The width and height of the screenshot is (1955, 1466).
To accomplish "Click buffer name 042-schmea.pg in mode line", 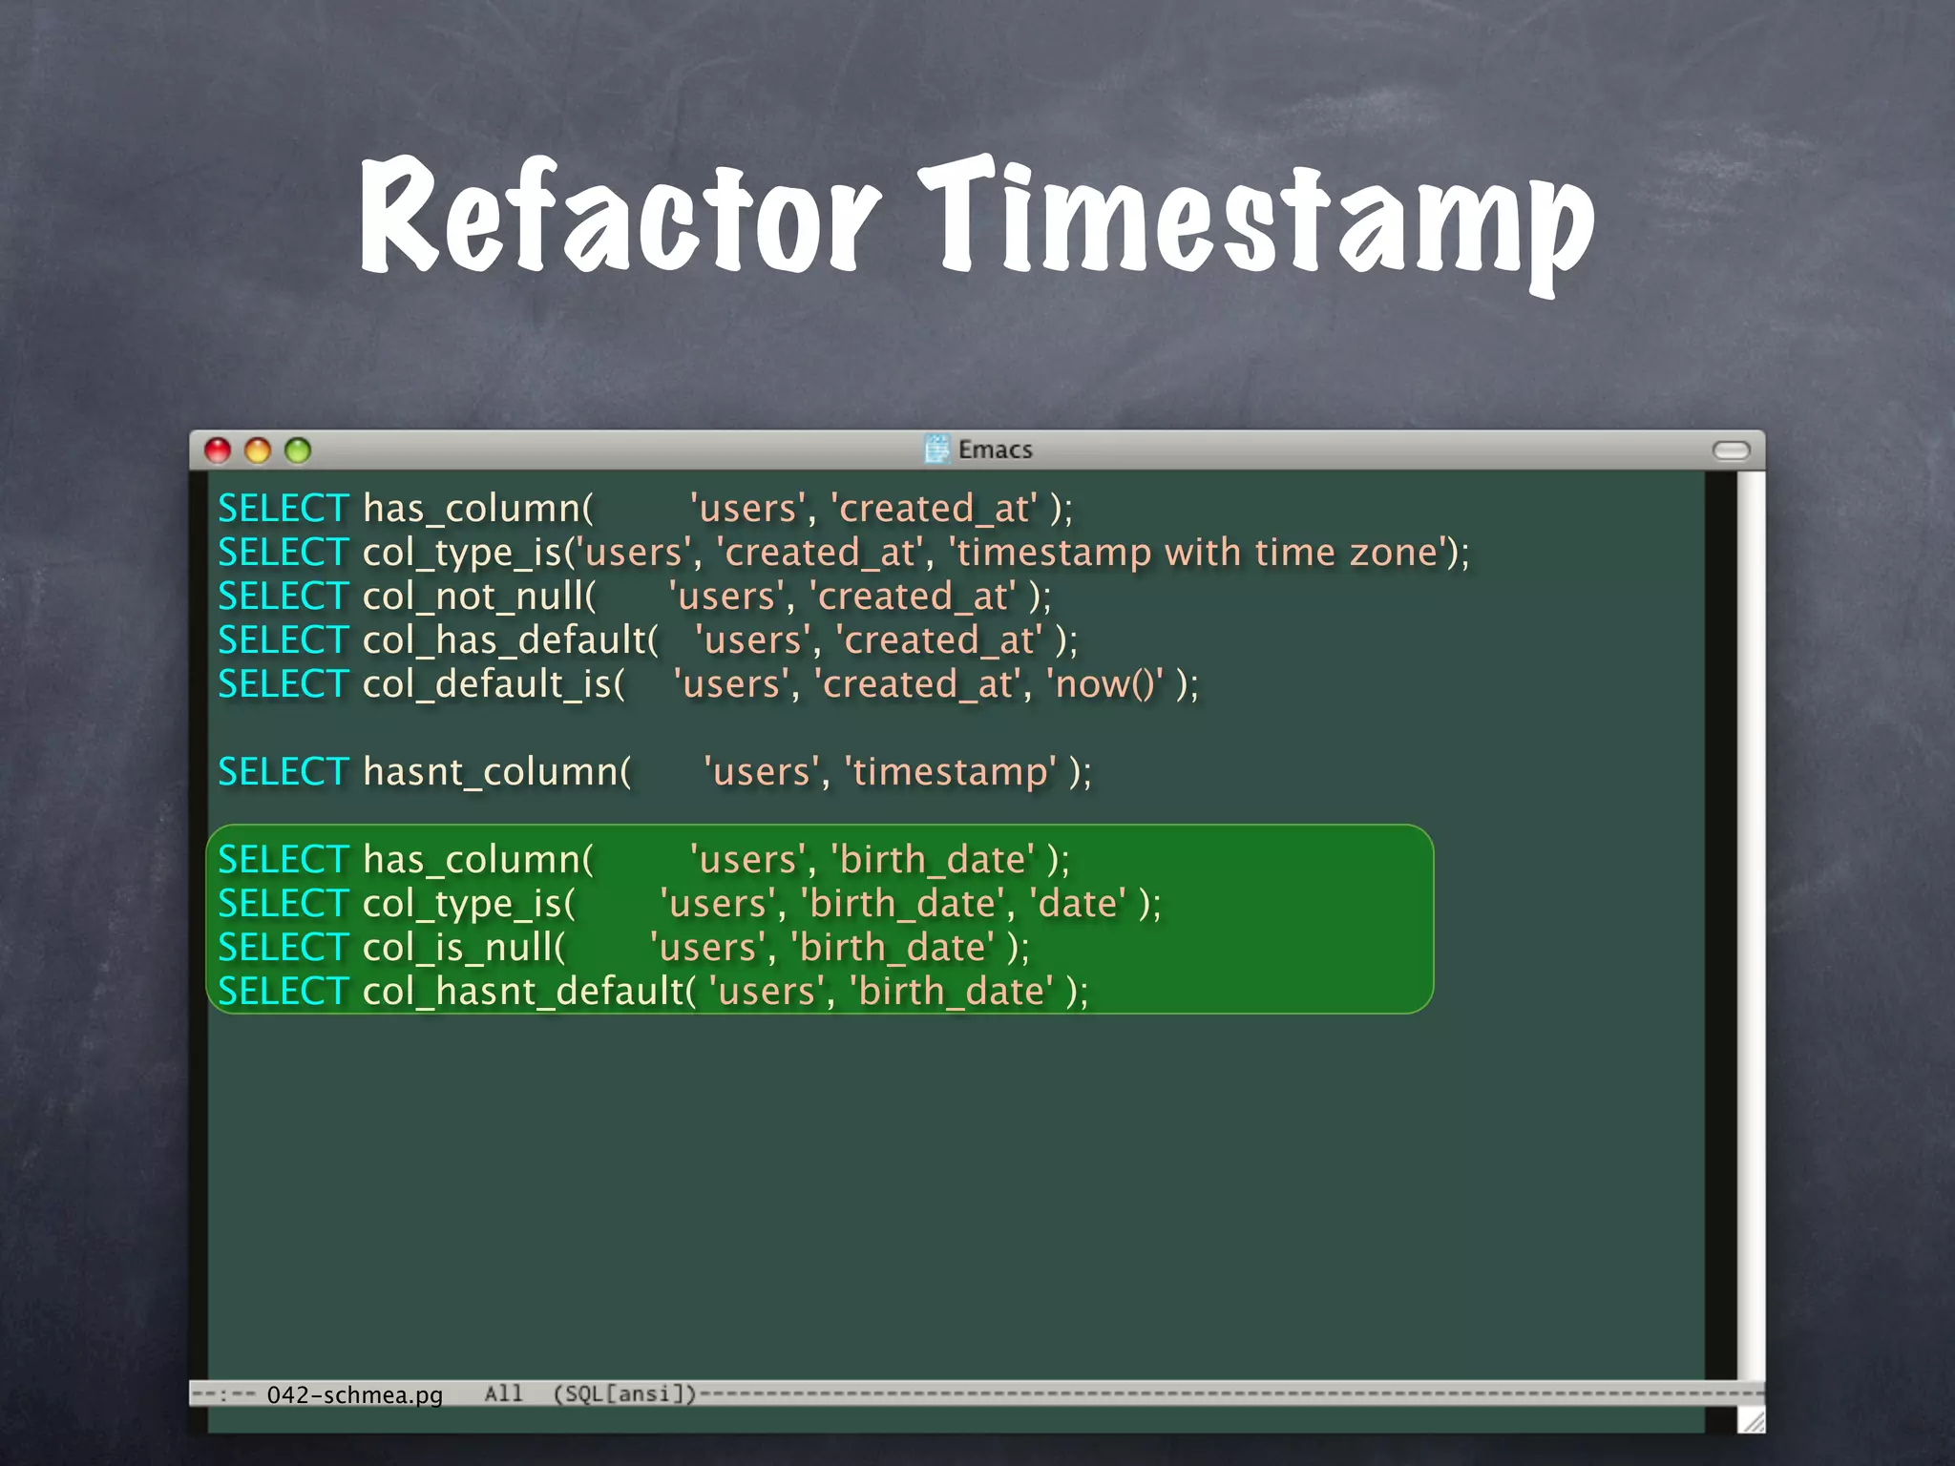I will click(355, 1394).
